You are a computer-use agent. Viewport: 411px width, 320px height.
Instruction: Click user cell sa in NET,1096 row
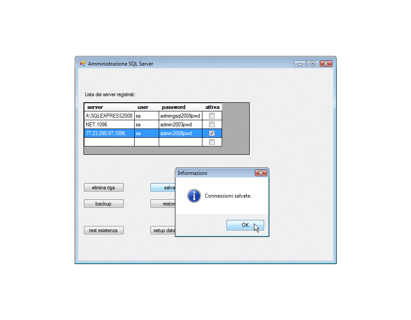point(146,124)
